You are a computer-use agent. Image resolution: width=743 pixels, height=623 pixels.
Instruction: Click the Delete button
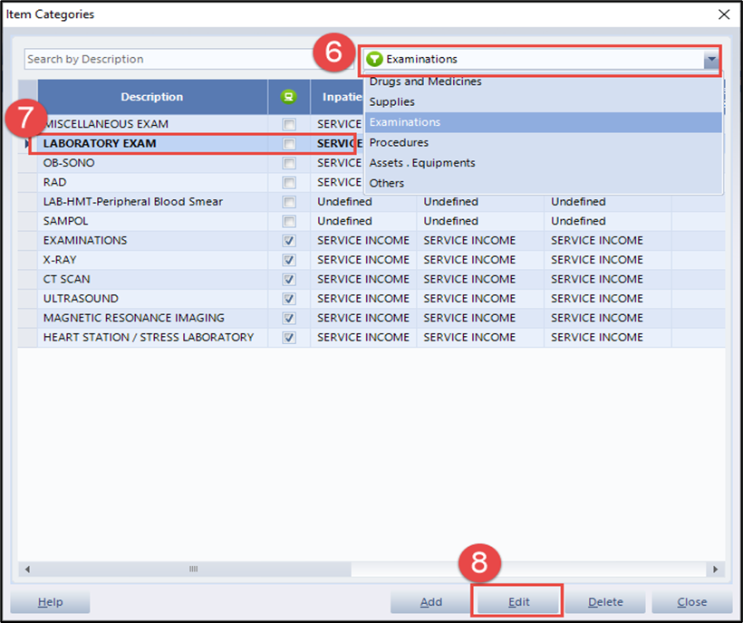[605, 602]
